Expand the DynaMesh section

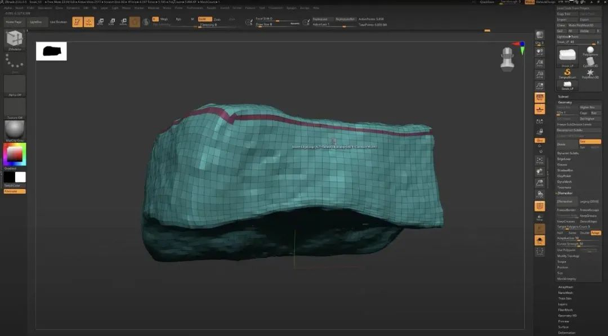[x=565, y=182]
